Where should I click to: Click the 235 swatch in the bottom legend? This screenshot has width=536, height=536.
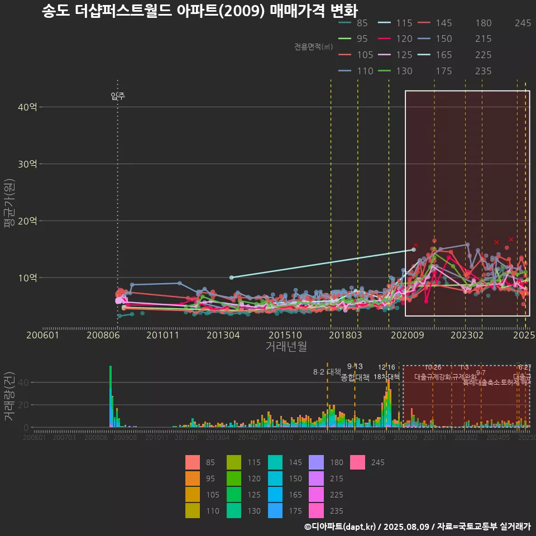tap(316, 511)
